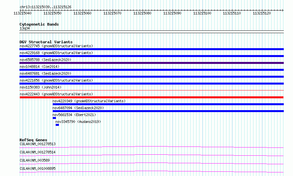The width and height of the screenshot is (293, 176).
Task: Click the chr13:113215039..113215126 region label
Action: [45, 7]
